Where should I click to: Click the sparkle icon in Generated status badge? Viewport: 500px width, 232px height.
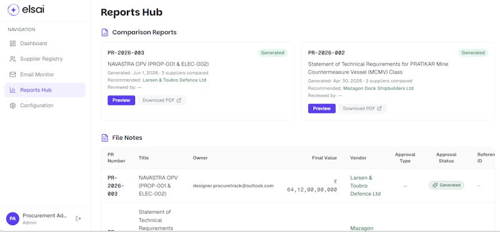pyautogui.click(x=435, y=185)
